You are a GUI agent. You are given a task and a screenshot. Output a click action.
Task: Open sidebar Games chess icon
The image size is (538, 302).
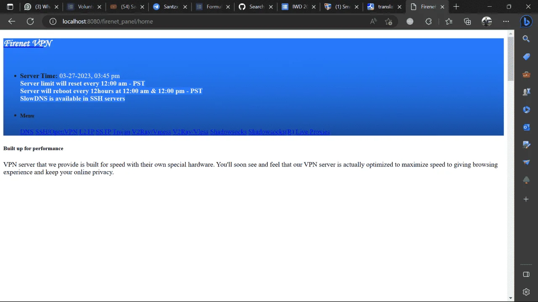pos(526,92)
